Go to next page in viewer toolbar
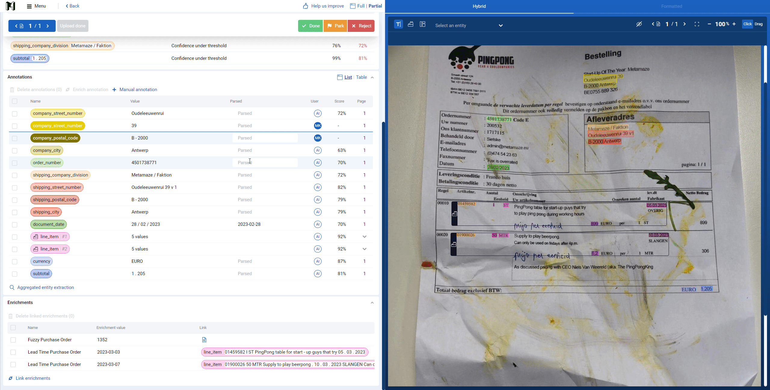Viewport: 770px width, 390px height. click(x=685, y=24)
